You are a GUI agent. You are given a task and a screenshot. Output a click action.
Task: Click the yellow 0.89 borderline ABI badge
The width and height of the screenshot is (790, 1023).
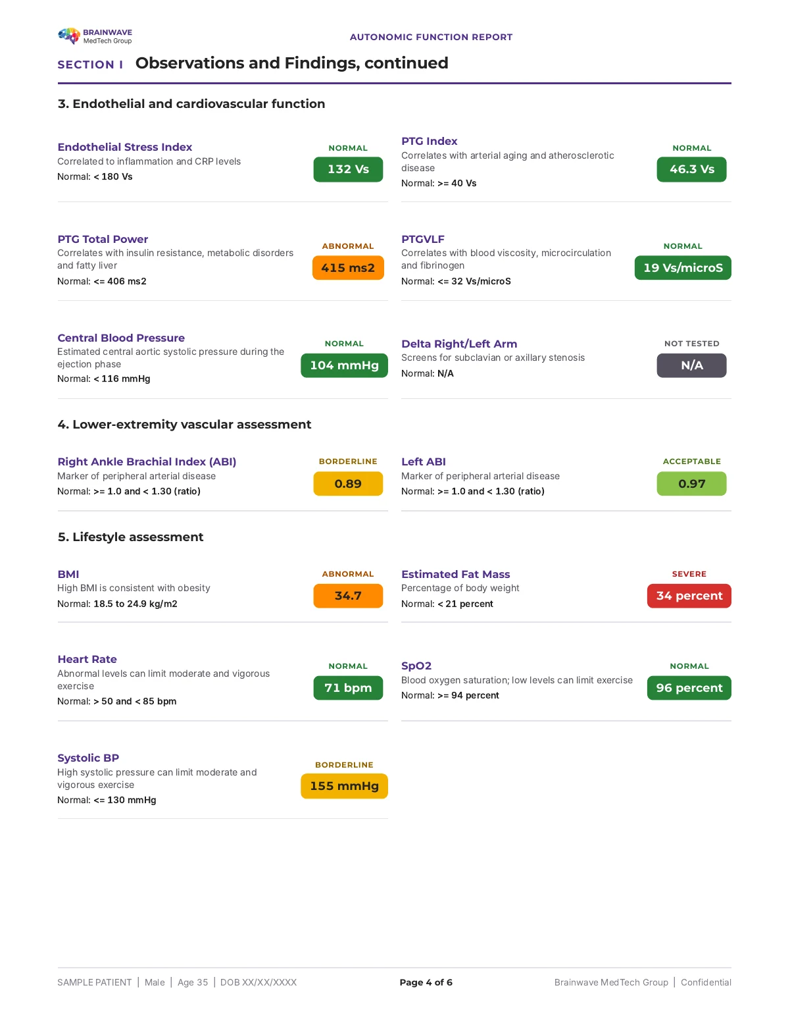(x=348, y=484)
